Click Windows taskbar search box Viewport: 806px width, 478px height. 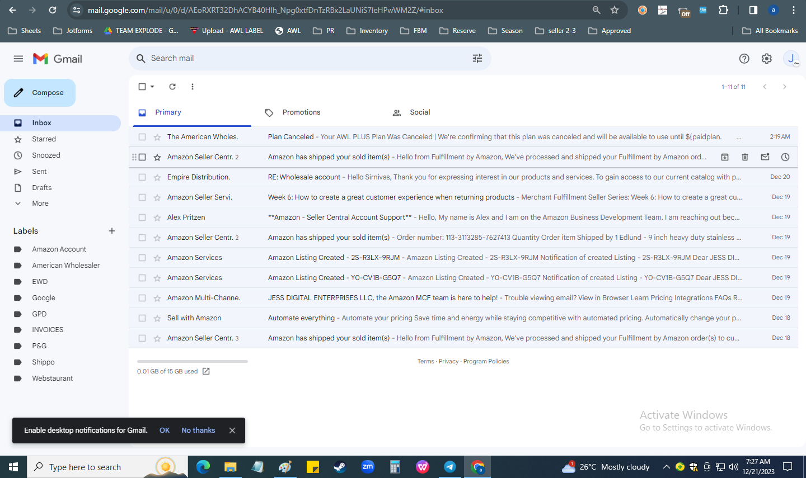pyautogui.click(x=106, y=467)
